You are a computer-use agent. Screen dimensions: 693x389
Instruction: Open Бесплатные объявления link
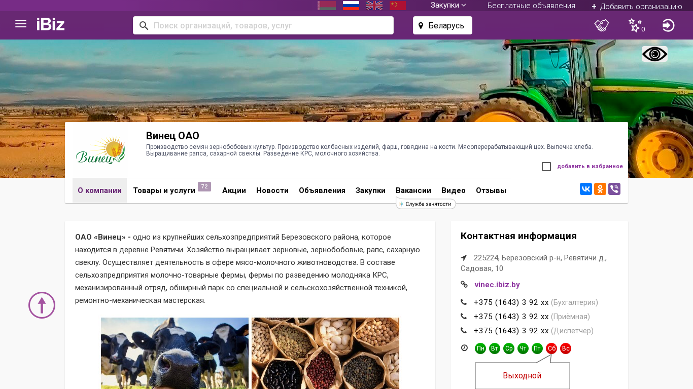click(531, 6)
